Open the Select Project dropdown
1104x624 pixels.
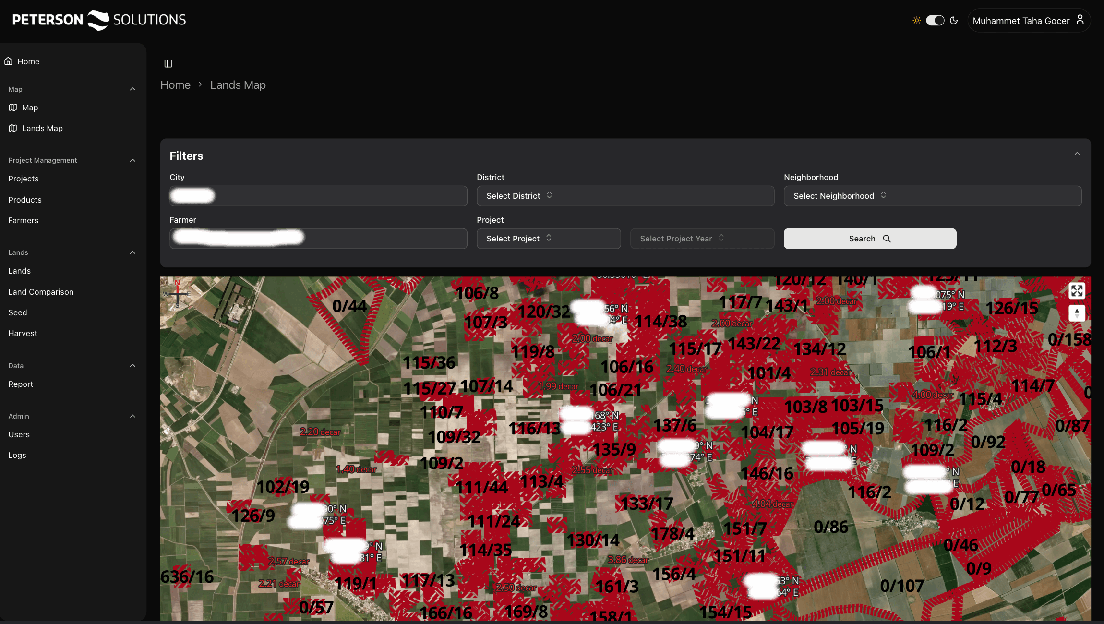[548, 239]
